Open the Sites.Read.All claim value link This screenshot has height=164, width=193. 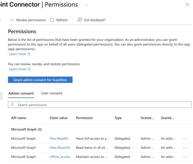click(x=59, y=148)
